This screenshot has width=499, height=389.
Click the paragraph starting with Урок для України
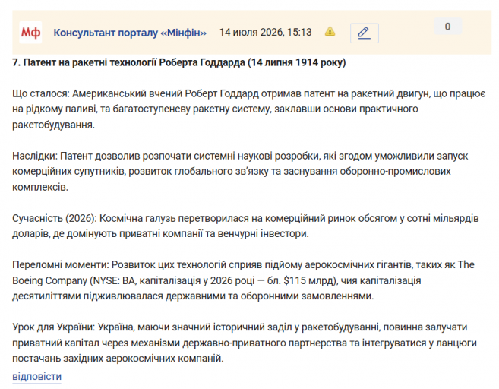[245, 343]
